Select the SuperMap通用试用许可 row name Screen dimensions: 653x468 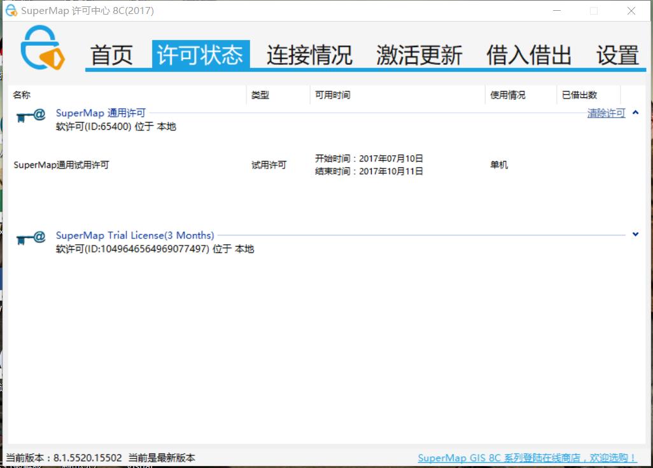pyautogui.click(x=61, y=165)
